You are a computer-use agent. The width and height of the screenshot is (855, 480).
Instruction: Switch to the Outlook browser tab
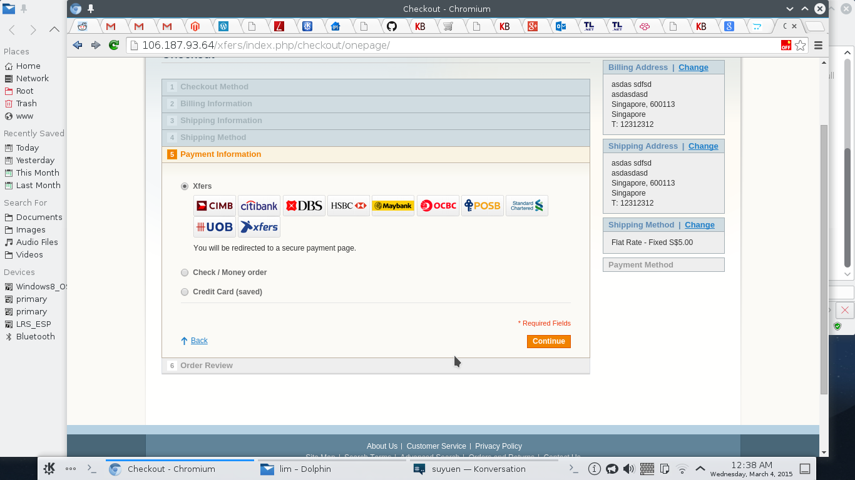561,26
